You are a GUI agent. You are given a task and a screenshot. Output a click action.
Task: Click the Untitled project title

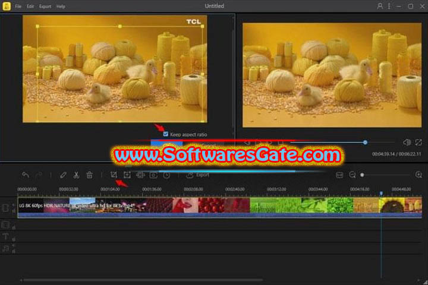pos(215,6)
